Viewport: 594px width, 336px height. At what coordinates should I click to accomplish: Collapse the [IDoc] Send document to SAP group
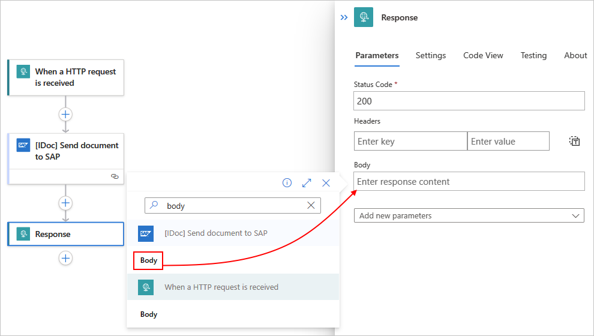point(233,233)
